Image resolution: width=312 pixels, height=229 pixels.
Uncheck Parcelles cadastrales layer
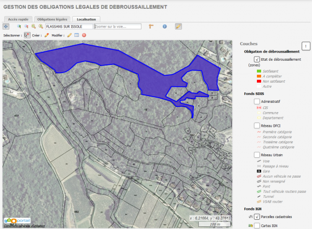click(257, 216)
